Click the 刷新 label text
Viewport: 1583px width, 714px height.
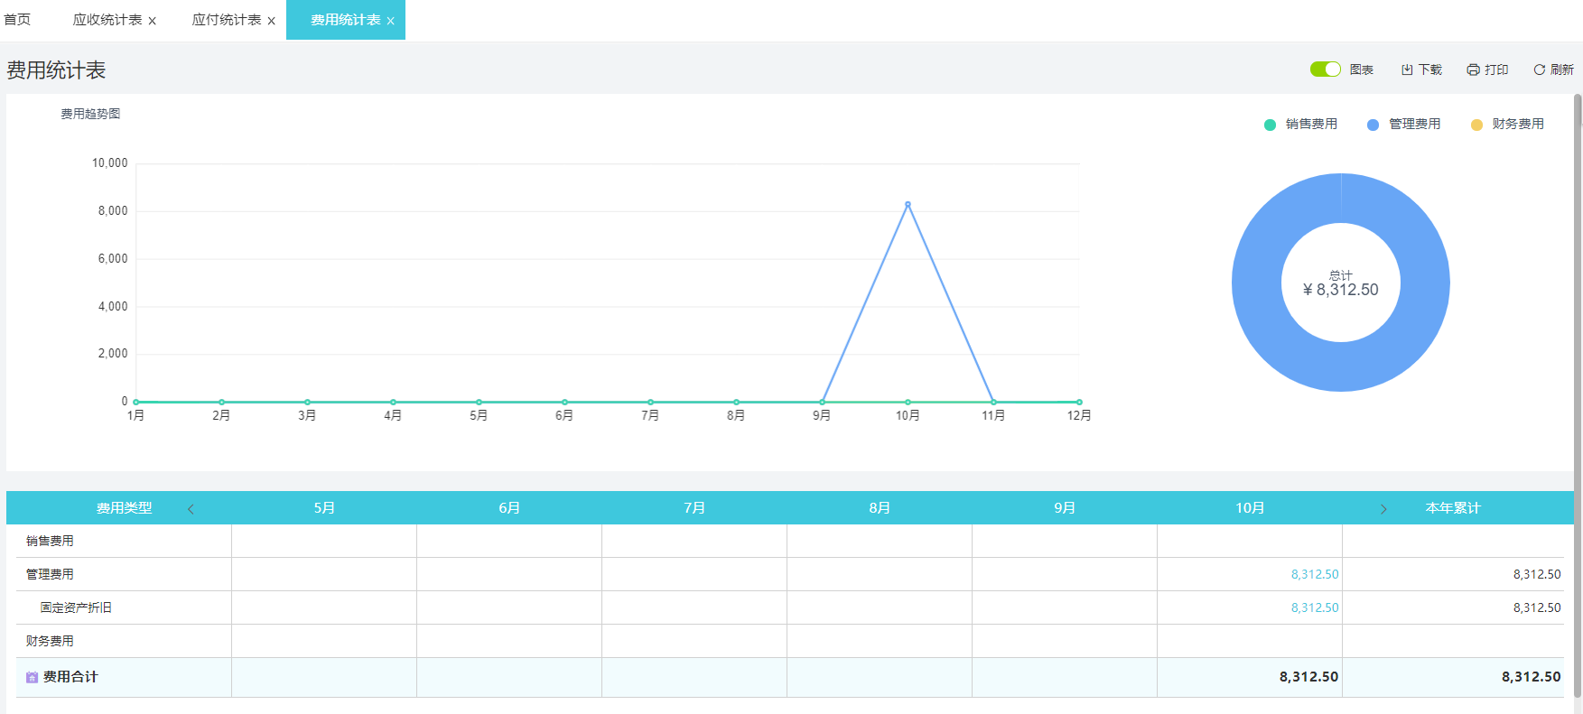click(x=1562, y=70)
